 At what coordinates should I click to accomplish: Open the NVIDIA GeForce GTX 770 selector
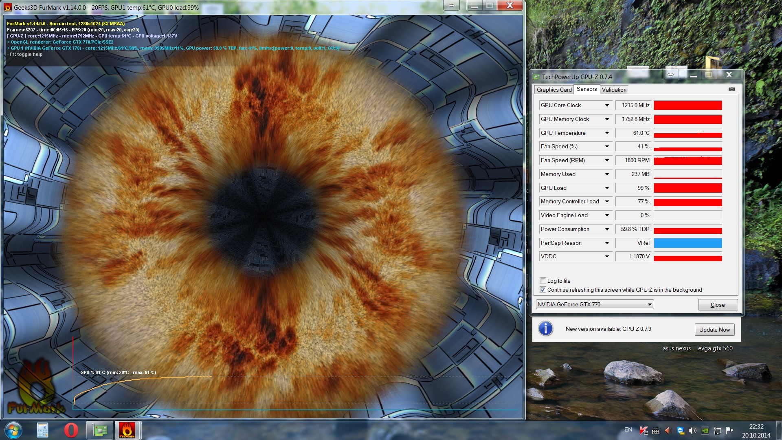(x=595, y=304)
